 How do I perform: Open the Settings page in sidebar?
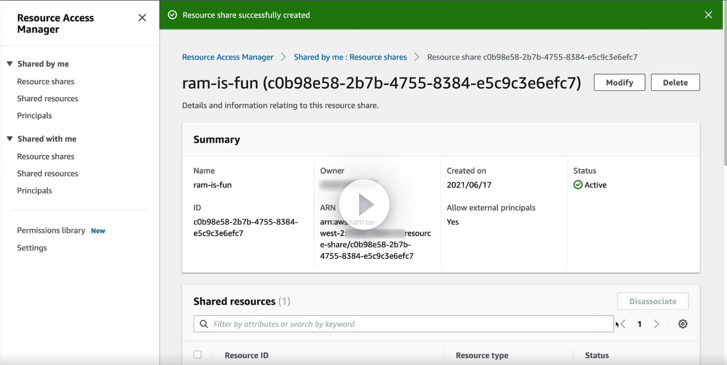coord(32,248)
